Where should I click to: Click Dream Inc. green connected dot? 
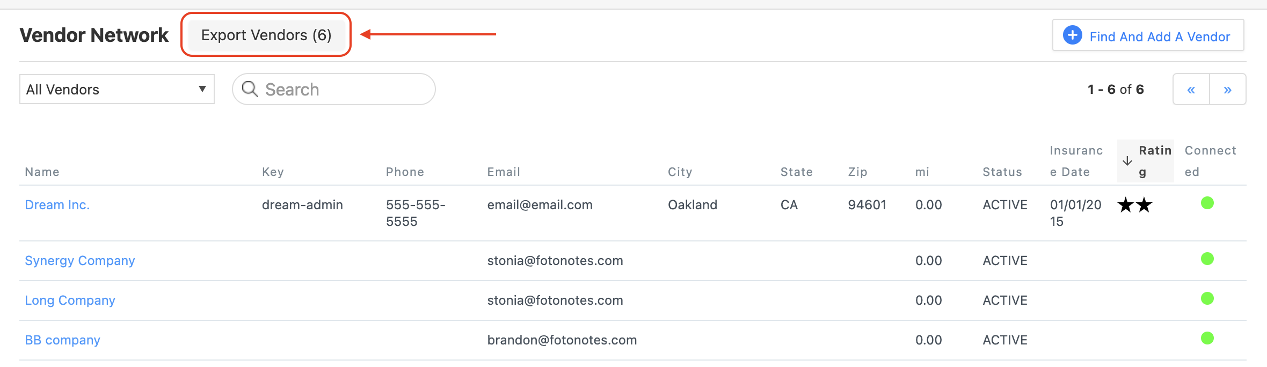click(1207, 203)
